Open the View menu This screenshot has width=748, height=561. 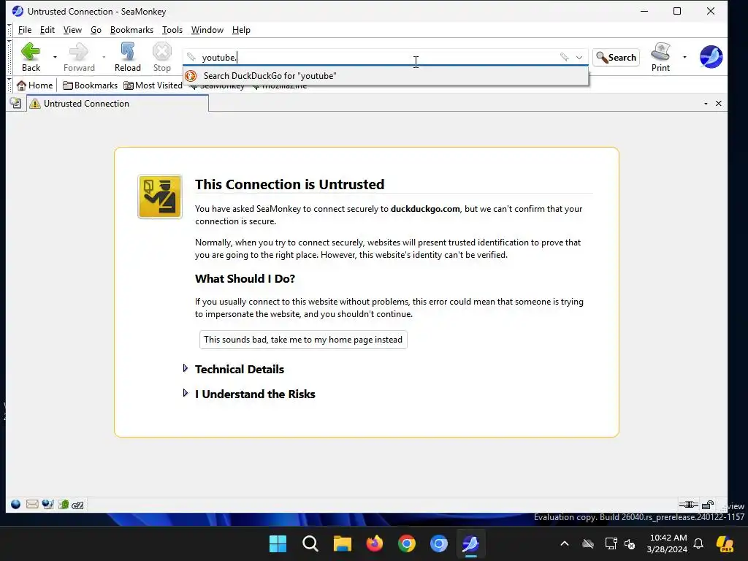tap(72, 29)
